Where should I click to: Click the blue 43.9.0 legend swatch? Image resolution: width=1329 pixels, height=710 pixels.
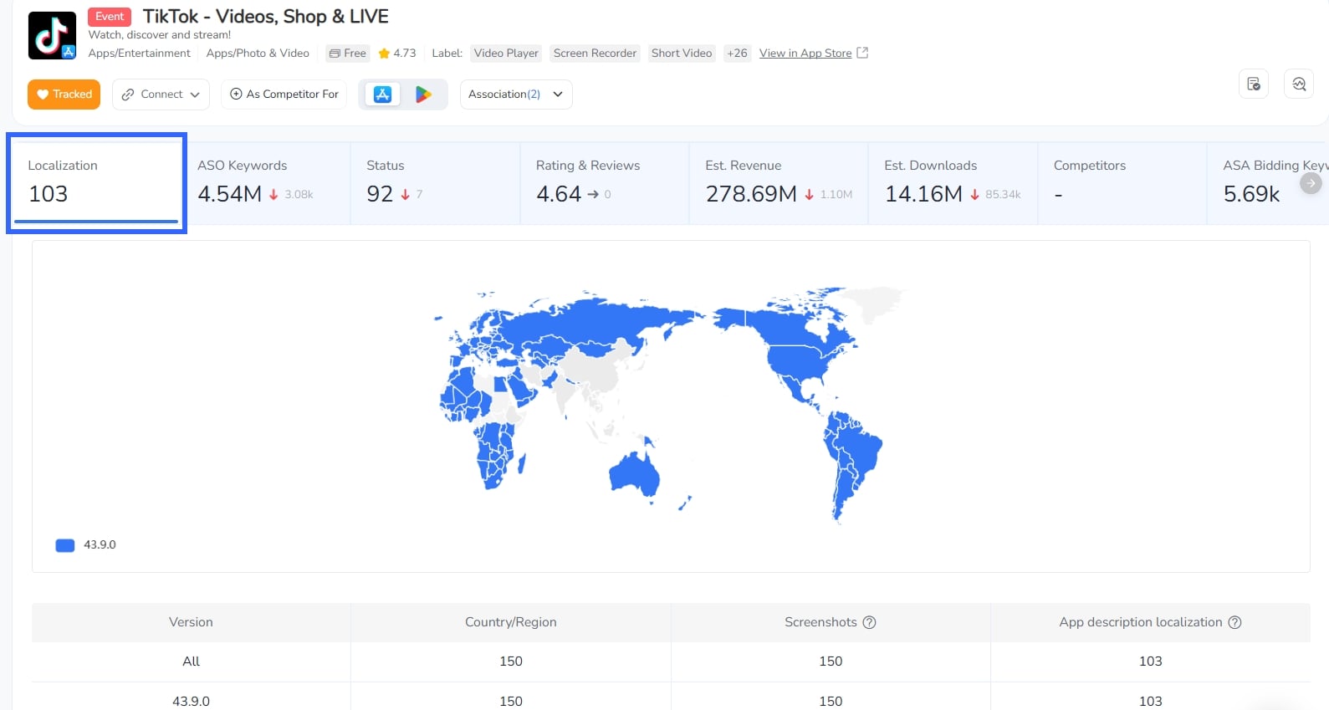click(65, 545)
